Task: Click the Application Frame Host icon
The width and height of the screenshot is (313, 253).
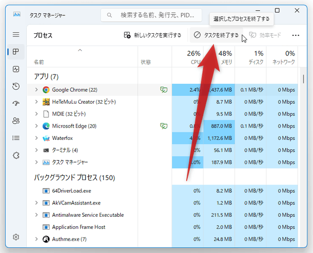Action: coord(46,227)
